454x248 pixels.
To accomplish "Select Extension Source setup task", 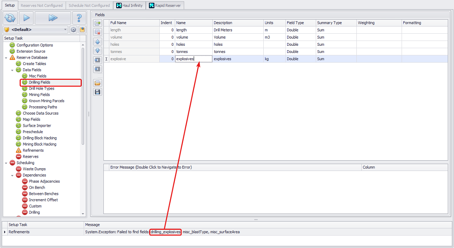I will [31, 51].
